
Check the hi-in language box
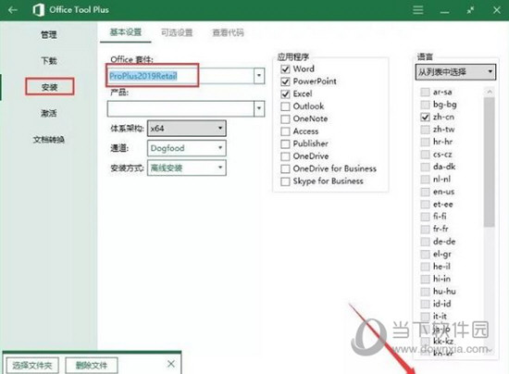click(425, 279)
